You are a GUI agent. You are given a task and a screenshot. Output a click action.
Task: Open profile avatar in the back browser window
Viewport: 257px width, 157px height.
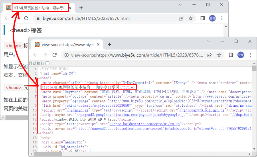[212, 18]
